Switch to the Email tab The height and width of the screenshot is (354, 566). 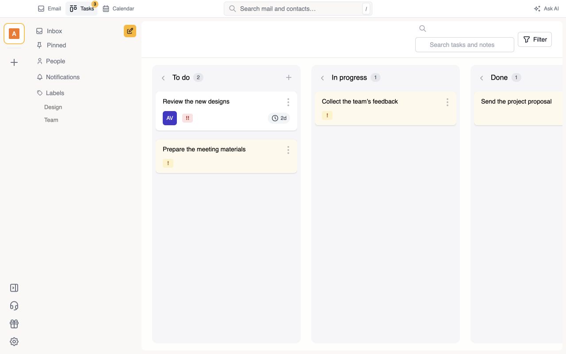50,8
